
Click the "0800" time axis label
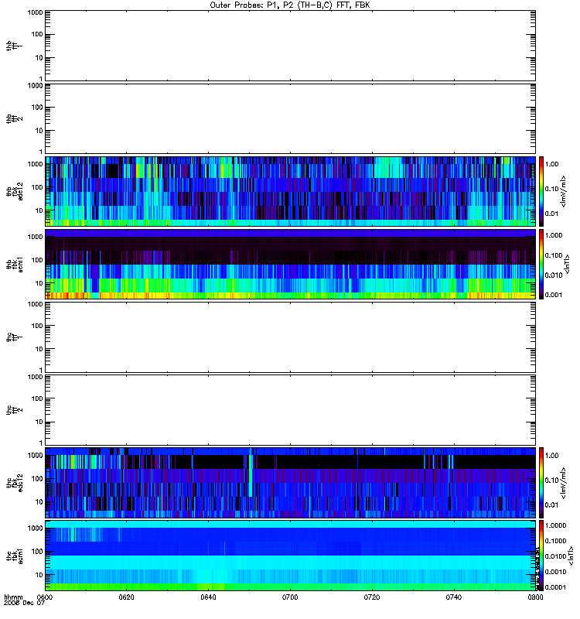(x=535, y=597)
